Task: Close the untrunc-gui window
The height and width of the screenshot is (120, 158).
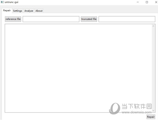Action: tap(156, 2)
